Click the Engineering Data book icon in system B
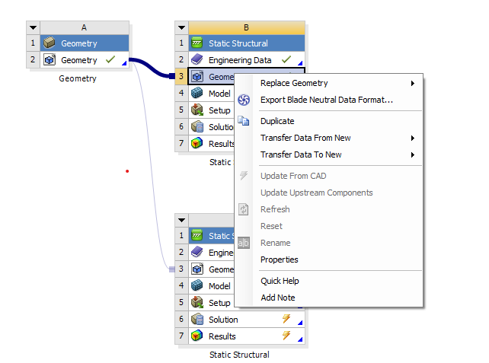 pos(197,59)
